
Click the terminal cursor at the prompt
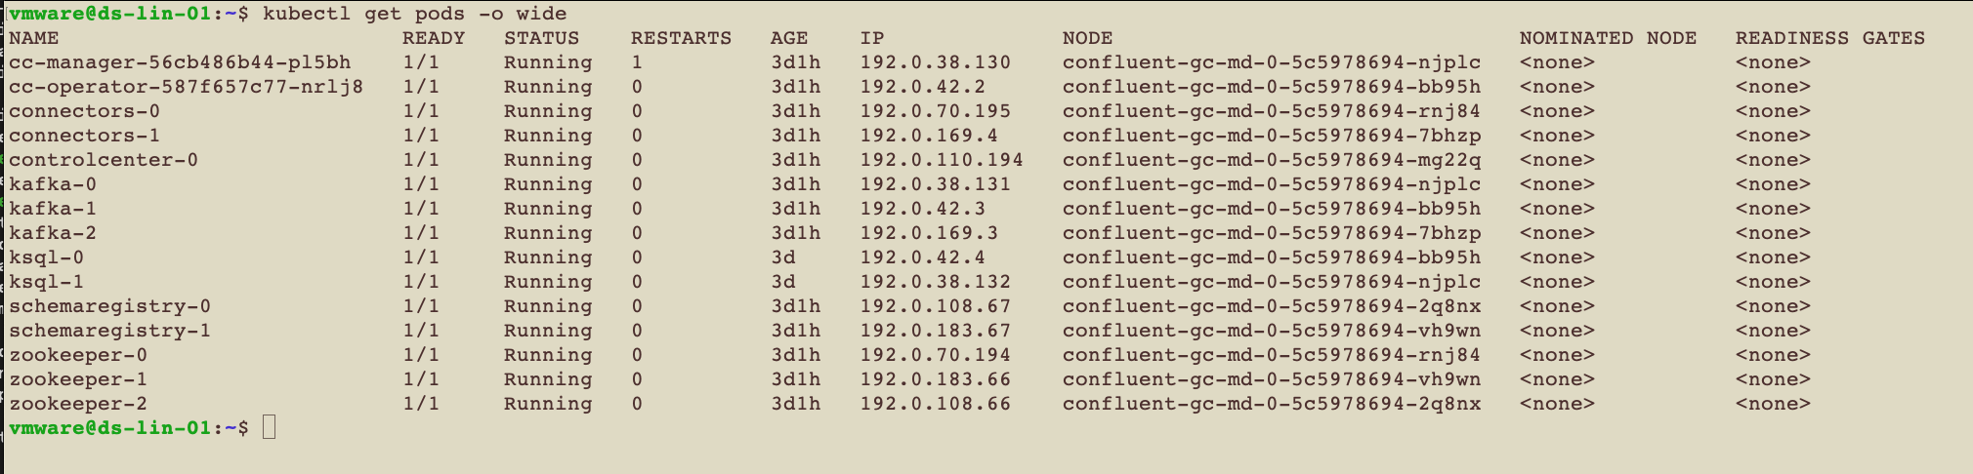(x=270, y=428)
